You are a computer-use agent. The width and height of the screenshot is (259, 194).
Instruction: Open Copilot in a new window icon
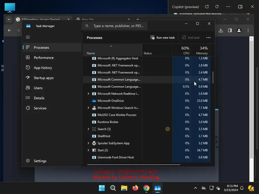point(207,7)
